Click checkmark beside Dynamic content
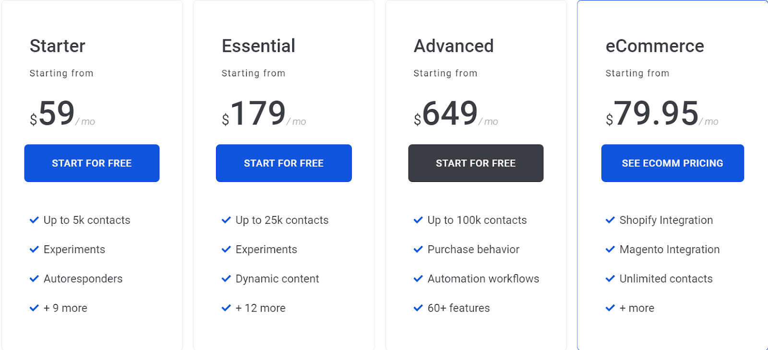This screenshot has height=350, width=768. tap(226, 278)
